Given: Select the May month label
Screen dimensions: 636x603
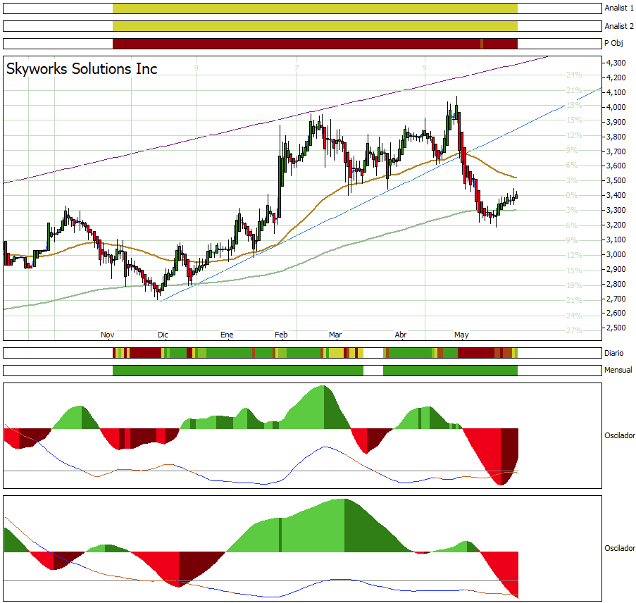Looking at the screenshot, I should pos(461,335).
